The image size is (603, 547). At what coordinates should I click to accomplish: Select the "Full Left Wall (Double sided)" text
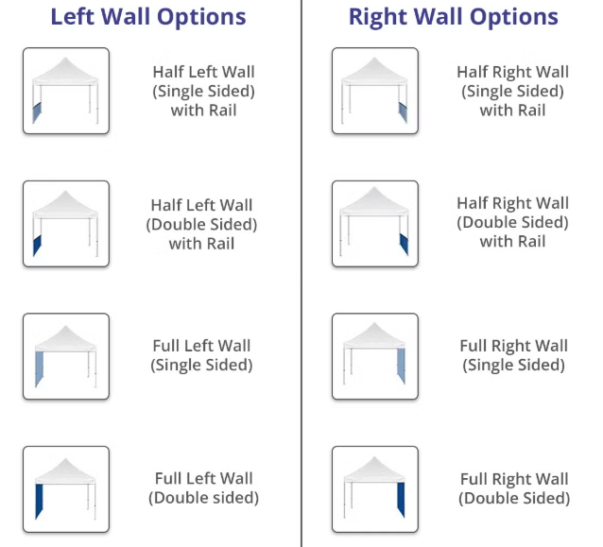pyautogui.click(x=203, y=487)
